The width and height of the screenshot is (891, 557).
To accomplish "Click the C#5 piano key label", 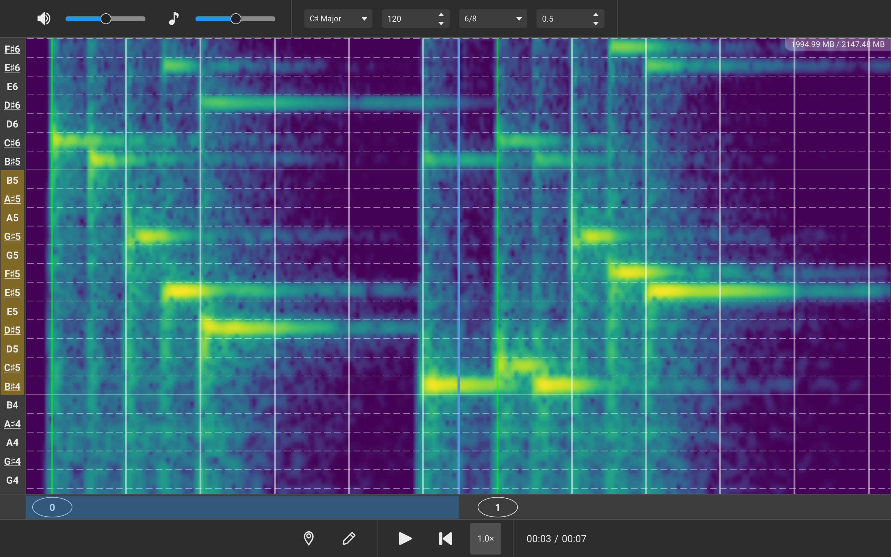I will point(12,368).
